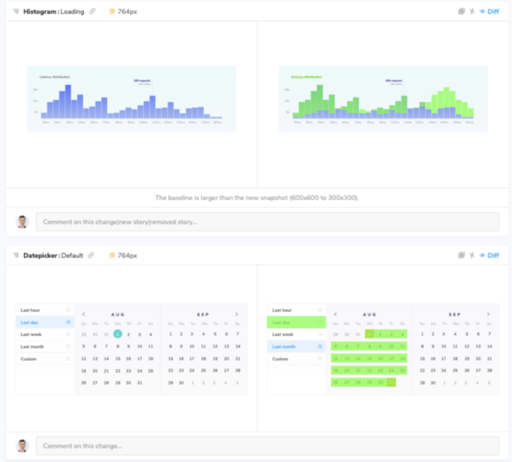Select 'Last month' radio in left datepicker
The width and height of the screenshot is (512, 462).
coord(68,346)
